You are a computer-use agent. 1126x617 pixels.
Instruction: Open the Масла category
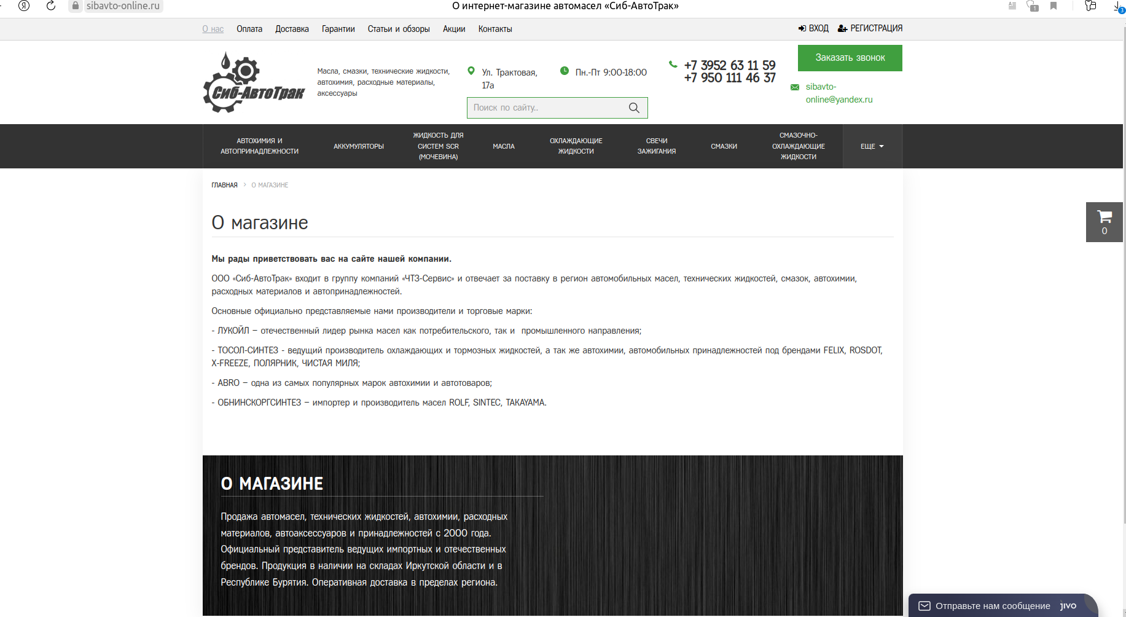point(504,146)
